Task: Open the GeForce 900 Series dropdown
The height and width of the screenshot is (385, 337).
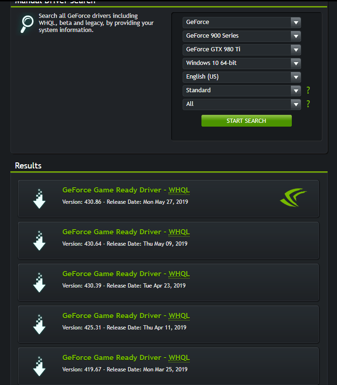Action: [x=242, y=36]
